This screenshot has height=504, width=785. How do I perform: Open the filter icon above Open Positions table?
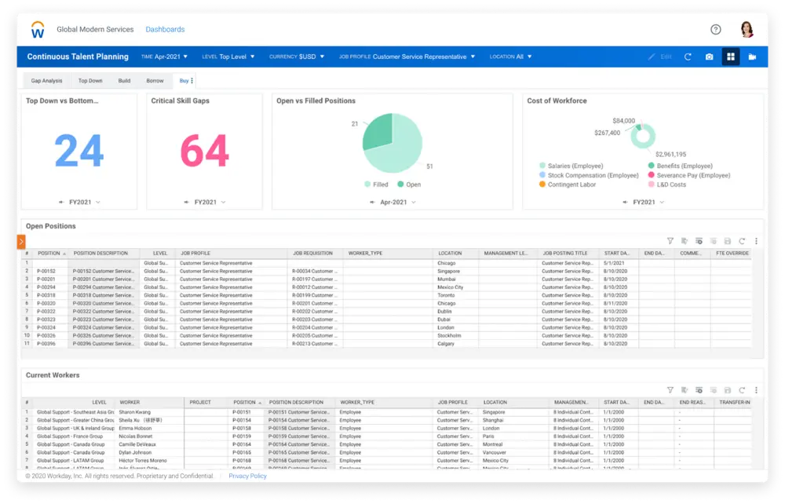tap(670, 240)
